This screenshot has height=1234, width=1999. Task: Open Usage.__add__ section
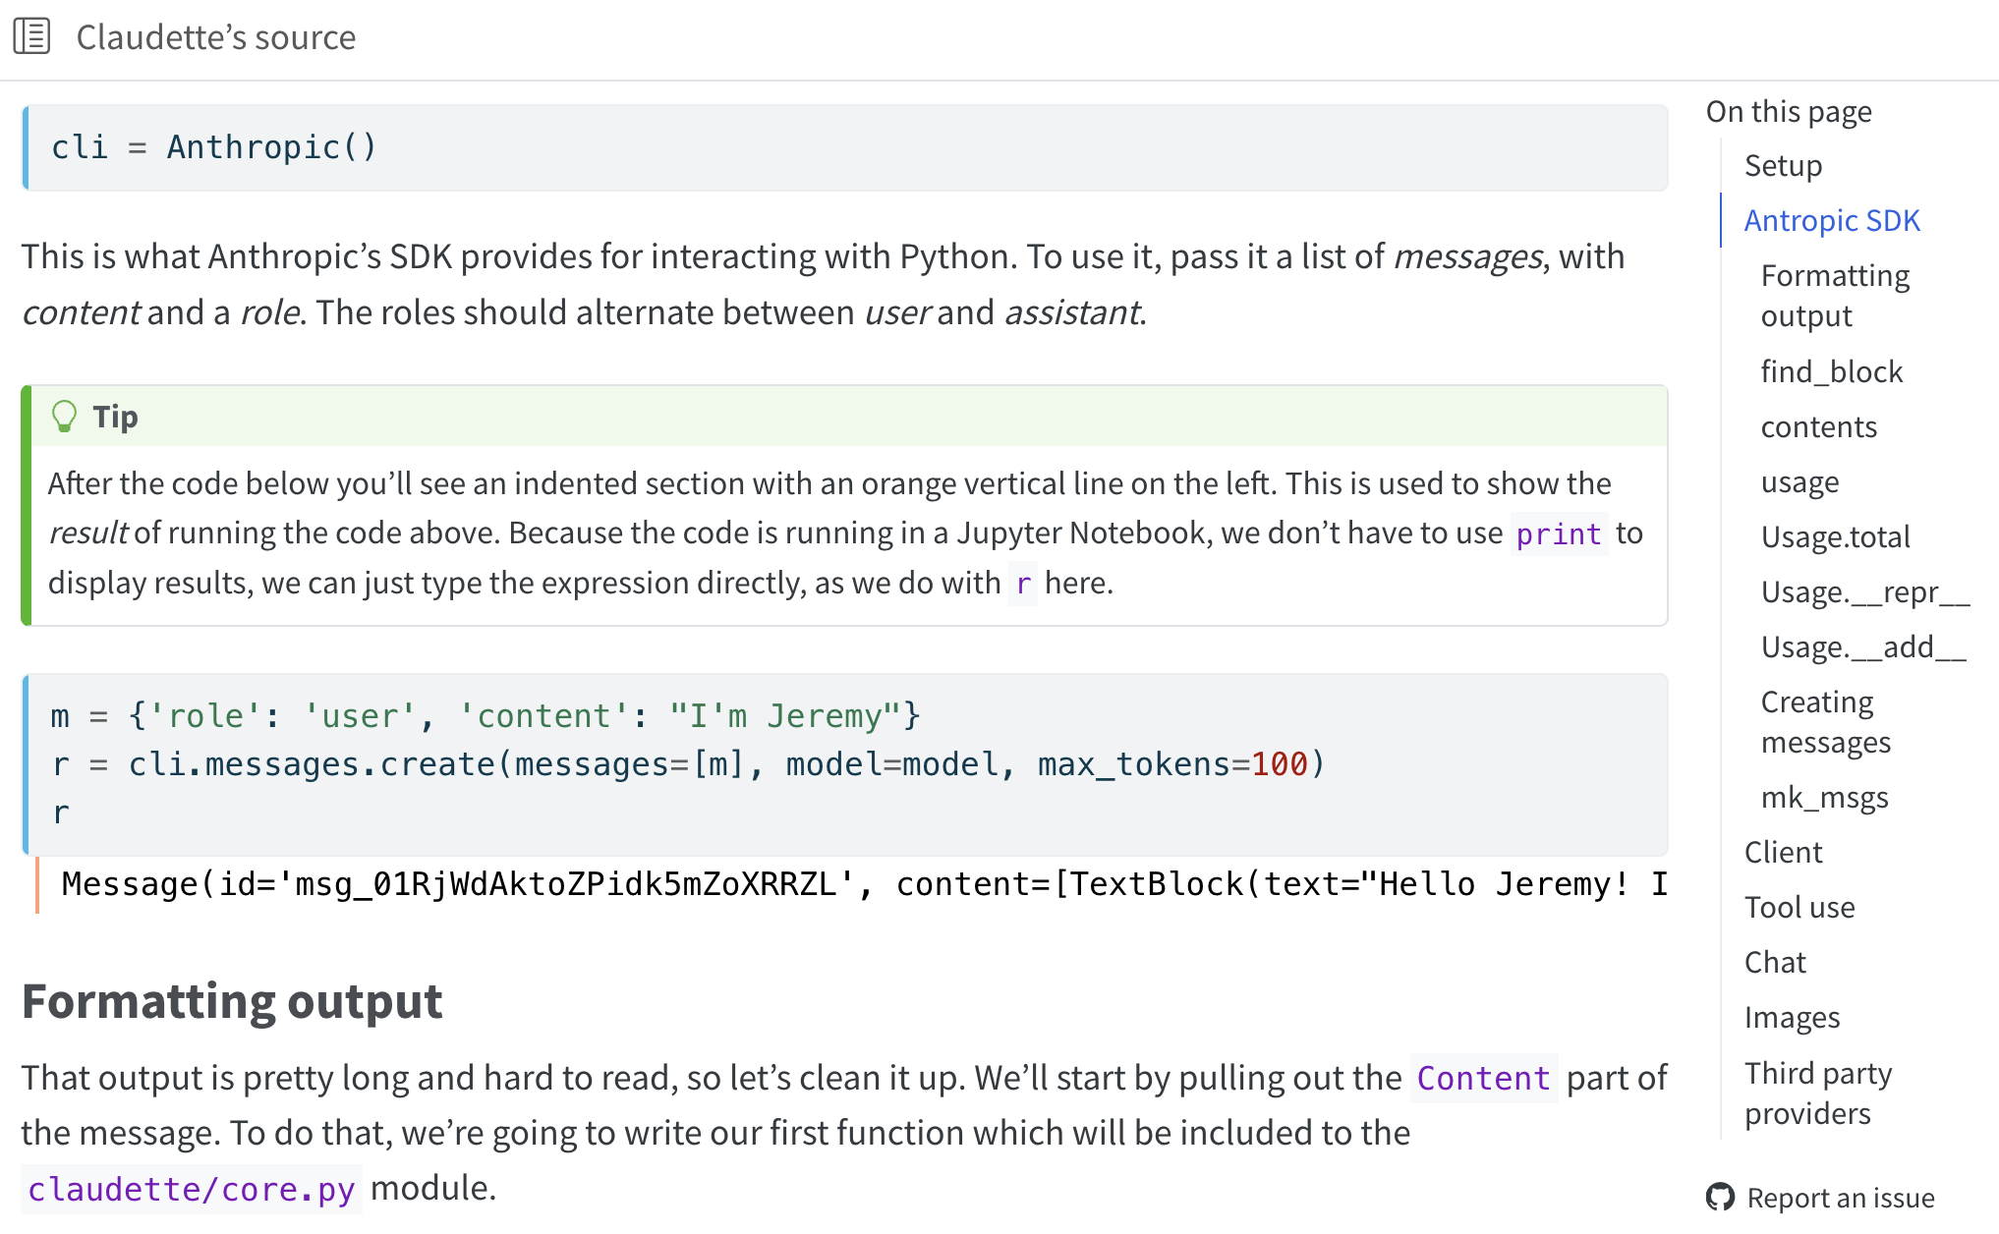(1863, 647)
